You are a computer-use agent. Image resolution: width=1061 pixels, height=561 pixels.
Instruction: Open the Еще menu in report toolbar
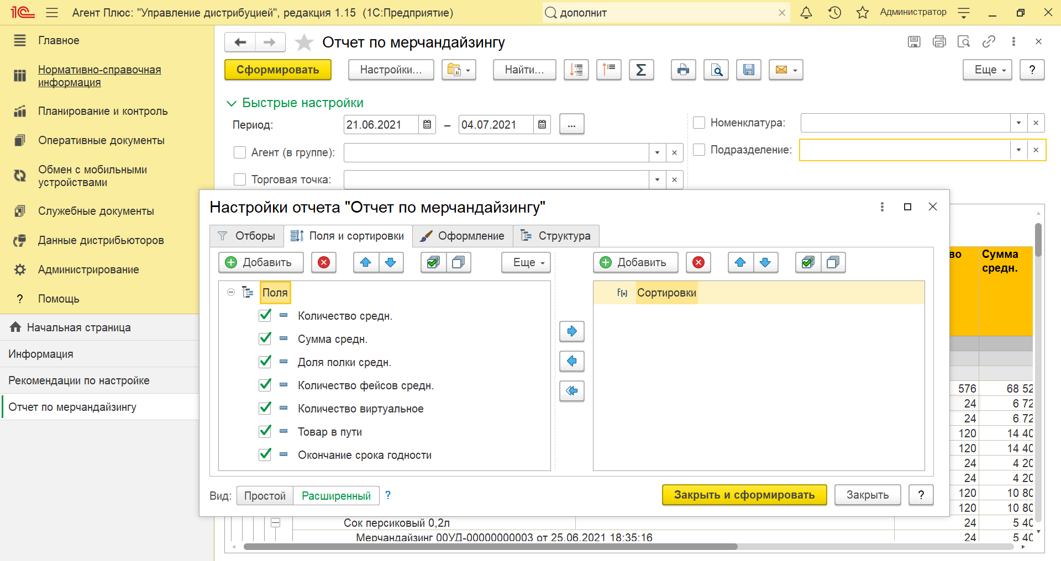[x=987, y=70]
